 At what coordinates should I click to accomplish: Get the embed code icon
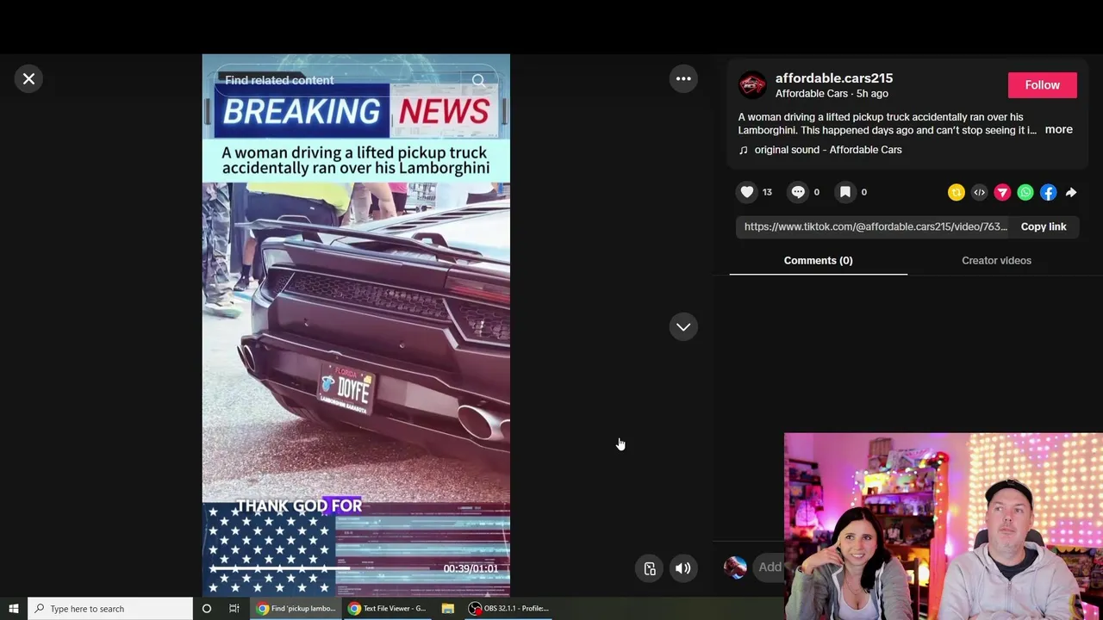pos(979,193)
